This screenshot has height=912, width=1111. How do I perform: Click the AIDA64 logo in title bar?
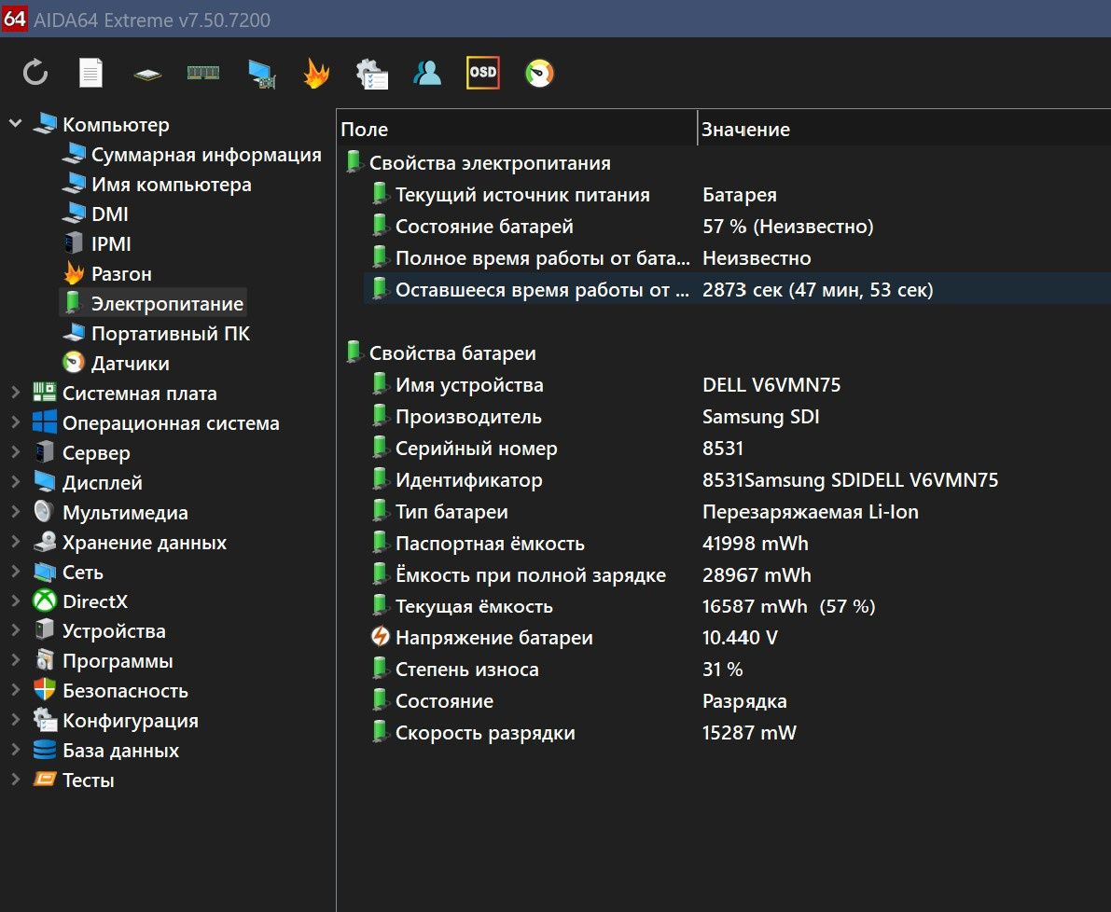[14, 18]
